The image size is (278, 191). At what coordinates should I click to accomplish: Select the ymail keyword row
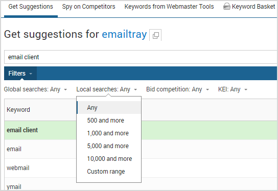tap(141, 184)
